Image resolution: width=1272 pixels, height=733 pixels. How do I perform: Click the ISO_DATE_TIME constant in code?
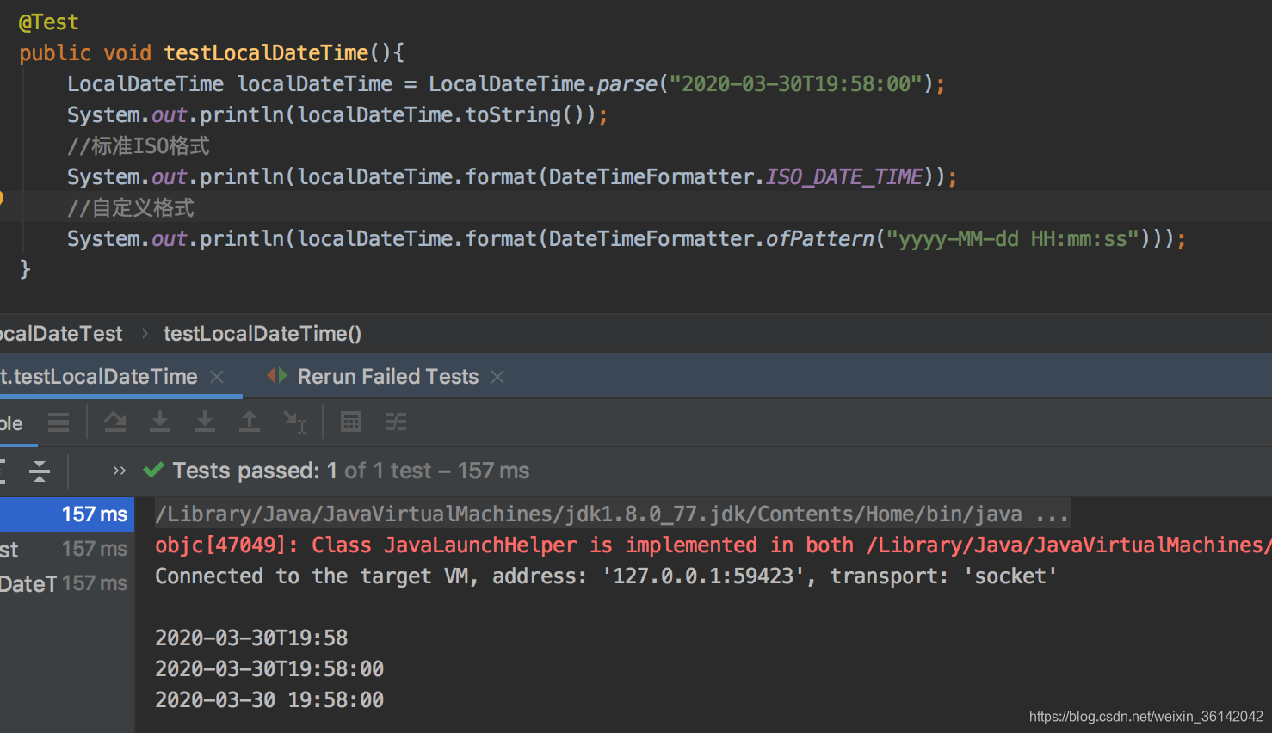point(844,177)
